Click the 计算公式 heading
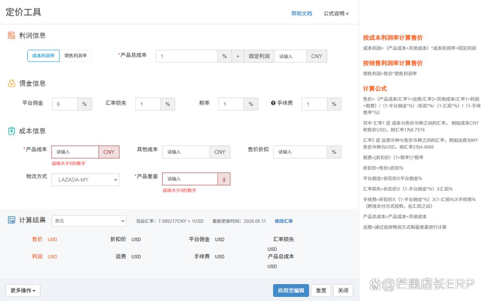 pos(375,88)
